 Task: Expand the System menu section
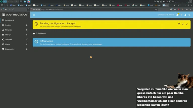click(x=15, y=25)
